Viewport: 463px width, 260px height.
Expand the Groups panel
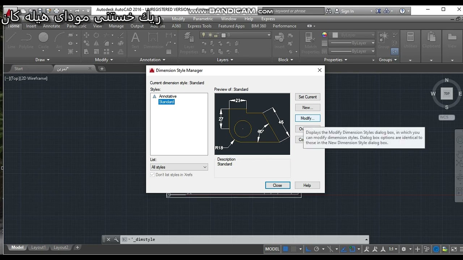point(388,60)
